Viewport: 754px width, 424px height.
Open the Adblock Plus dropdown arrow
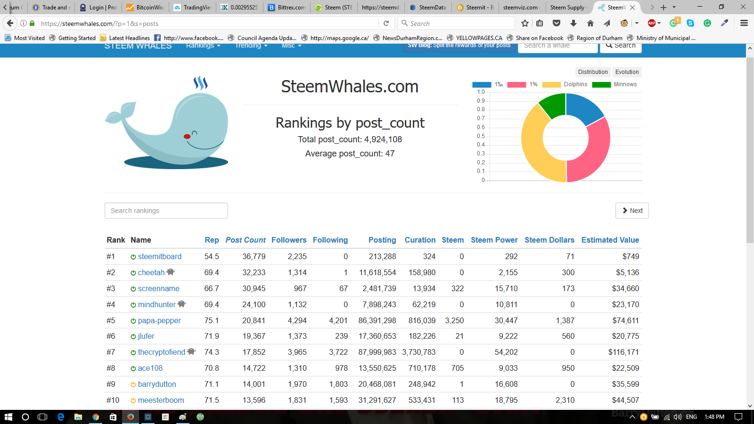point(659,23)
